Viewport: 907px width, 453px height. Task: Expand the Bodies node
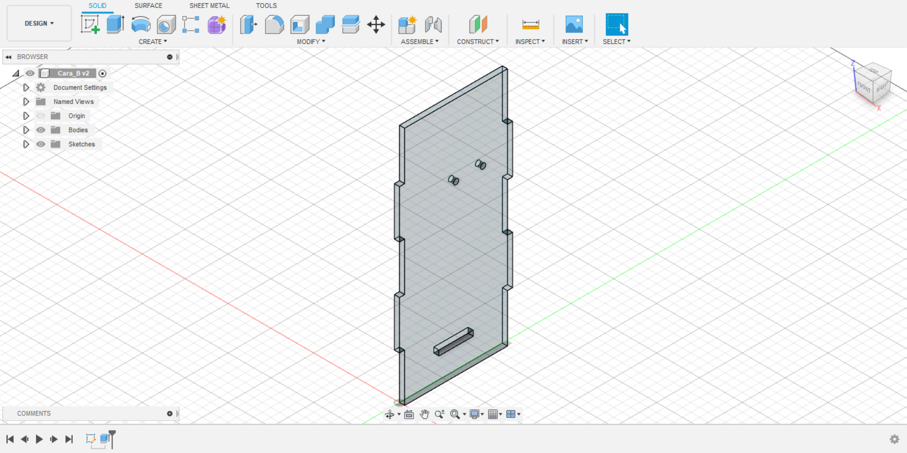pos(26,130)
